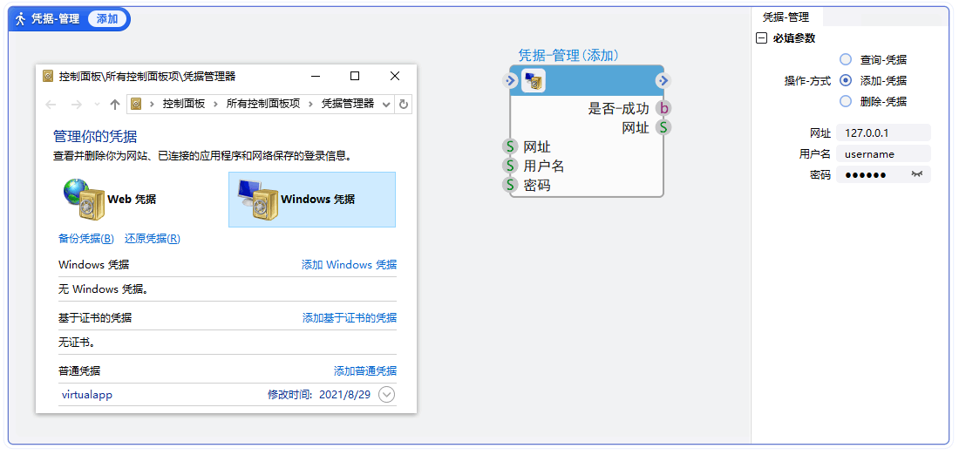The image size is (959, 455).
Task: Click the 添加 Windows 凭据 link
Action: (x=349, y=265)
